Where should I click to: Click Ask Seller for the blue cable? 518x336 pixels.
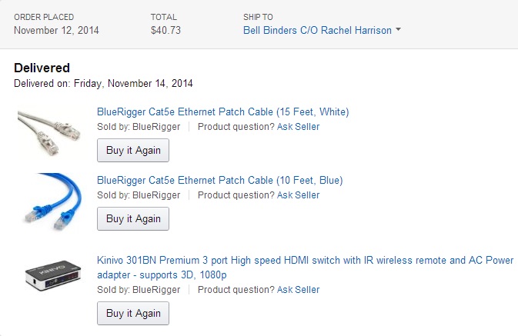click(298, 195)
